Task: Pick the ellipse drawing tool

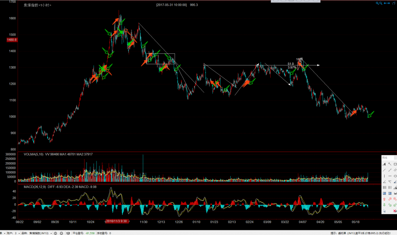Action: click(x=395, y=176)
